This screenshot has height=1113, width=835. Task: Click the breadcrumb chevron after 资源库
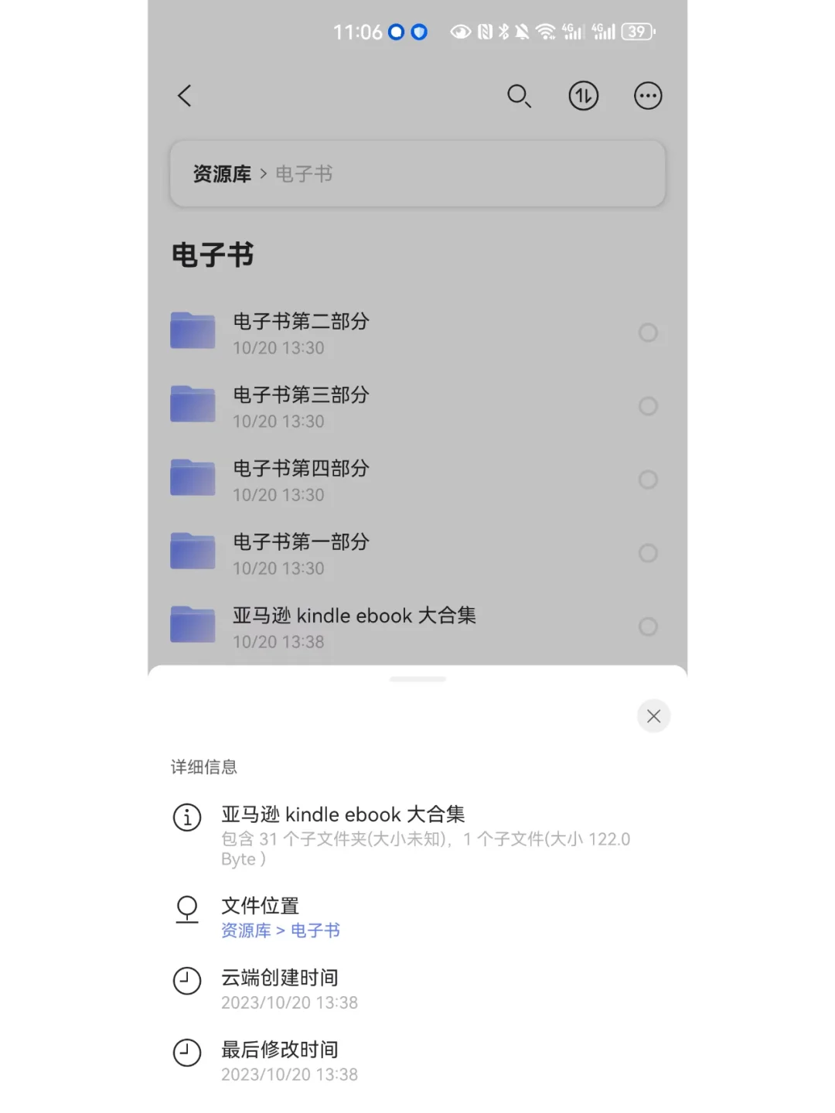(x=264, y=174)
